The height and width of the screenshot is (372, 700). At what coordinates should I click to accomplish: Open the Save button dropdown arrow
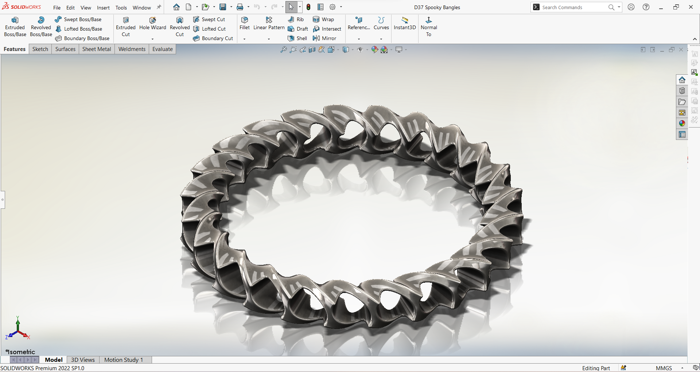231,7
